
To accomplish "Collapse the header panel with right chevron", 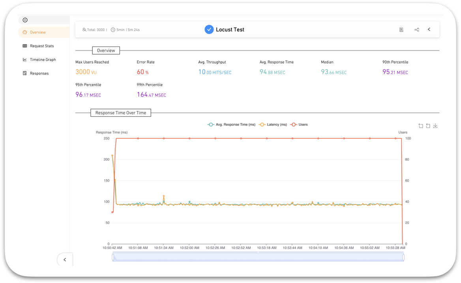I will pos(429,30).
